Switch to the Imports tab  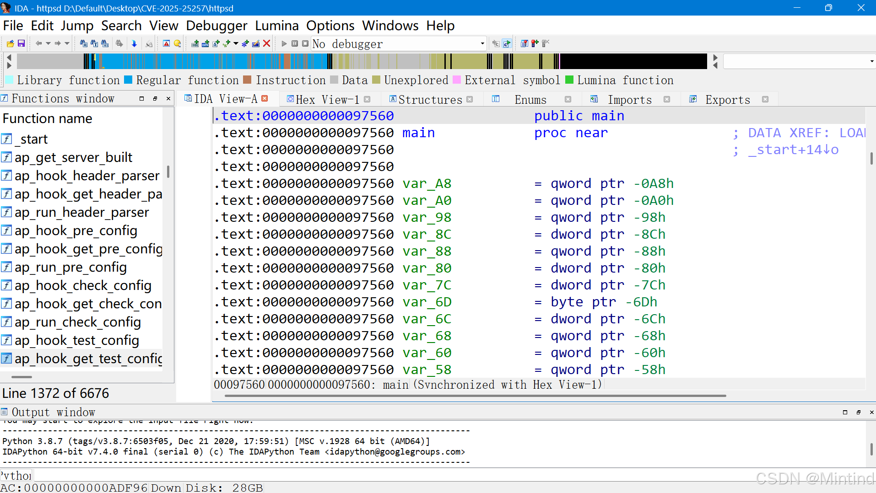coord(630,99)
